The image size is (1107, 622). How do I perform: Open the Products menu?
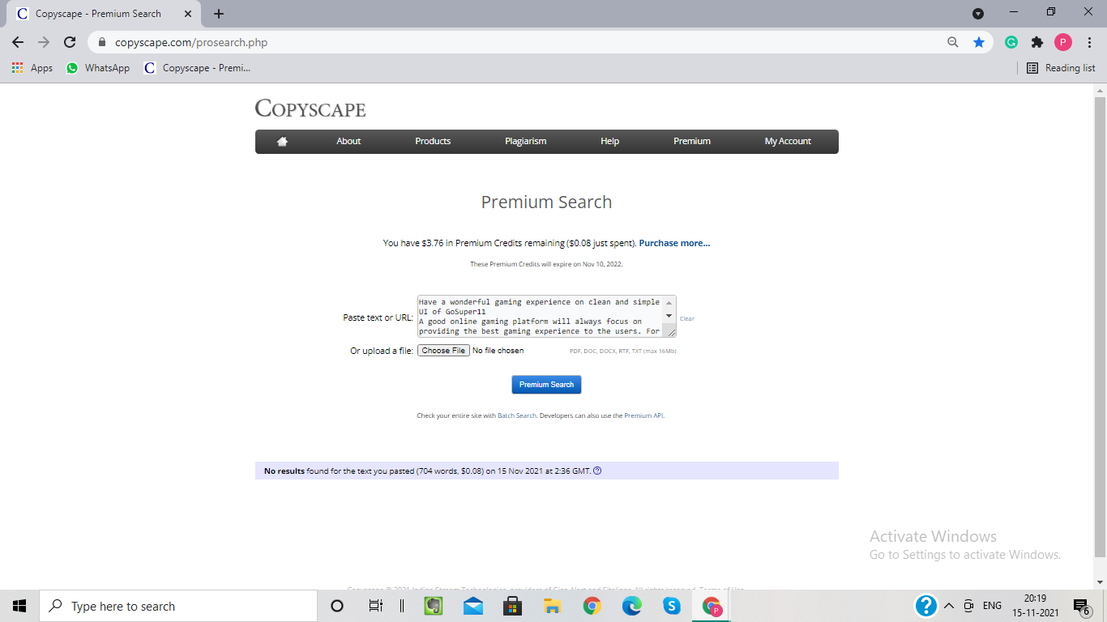433,141
